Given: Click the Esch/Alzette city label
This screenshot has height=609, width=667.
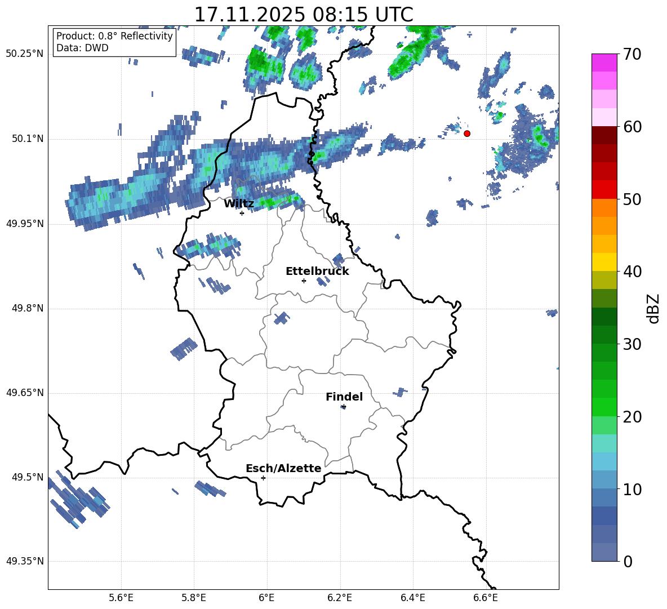Looking at the screenshot, I should (283, 468).
